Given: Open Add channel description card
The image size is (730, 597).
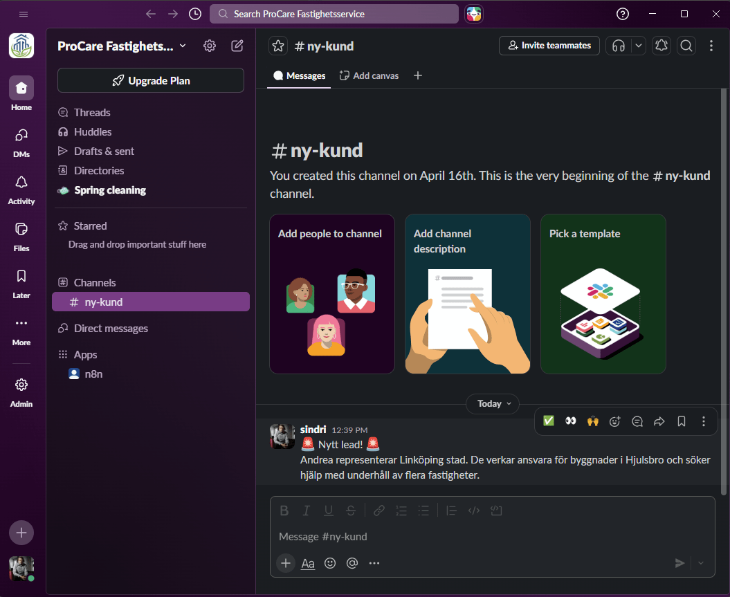Looking at the screenshot, I should tap(468, 293).
